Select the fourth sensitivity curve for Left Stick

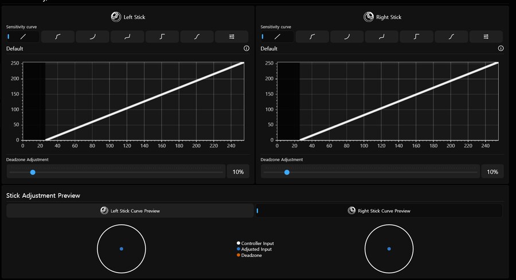[127, 37]
